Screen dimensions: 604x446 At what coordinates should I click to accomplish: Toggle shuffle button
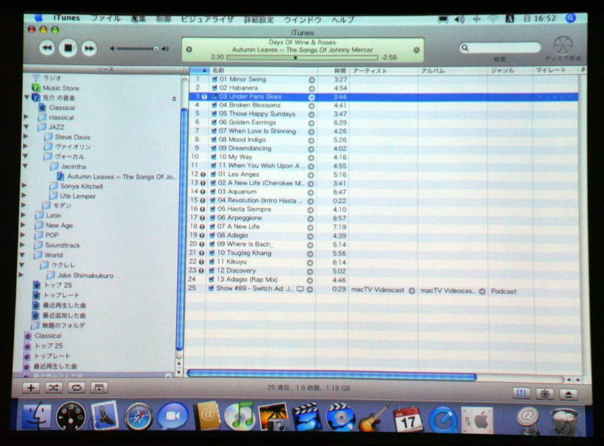pyautogui.click(x=54, y=388)
